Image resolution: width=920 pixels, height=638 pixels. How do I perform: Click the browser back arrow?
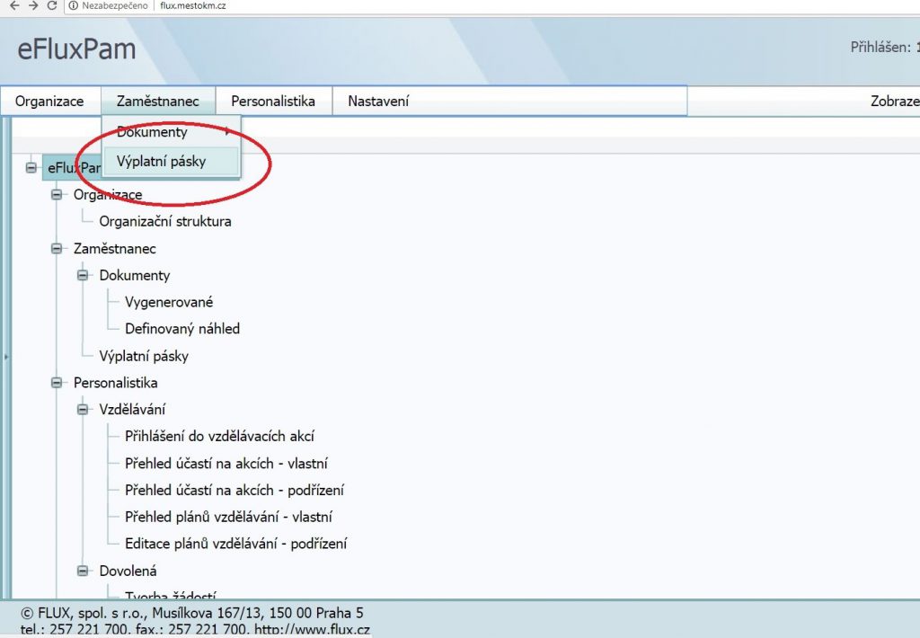click(12, 5)
